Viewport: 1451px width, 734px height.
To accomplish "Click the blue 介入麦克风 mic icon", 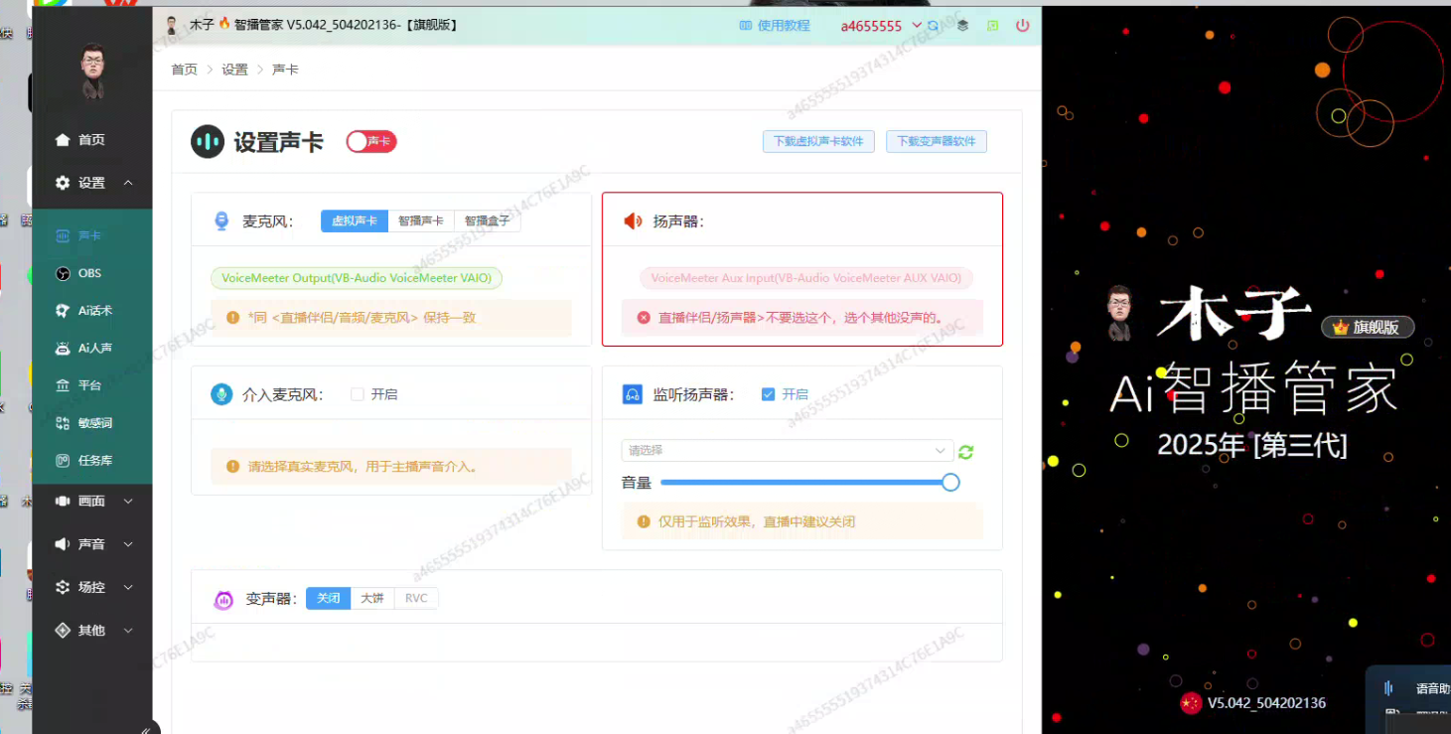I will pyautogui.click(x=221, y=394).
